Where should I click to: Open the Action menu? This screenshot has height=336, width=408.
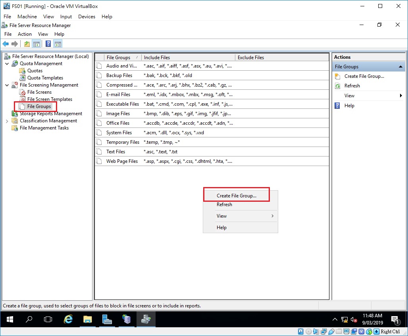point(25,34)
